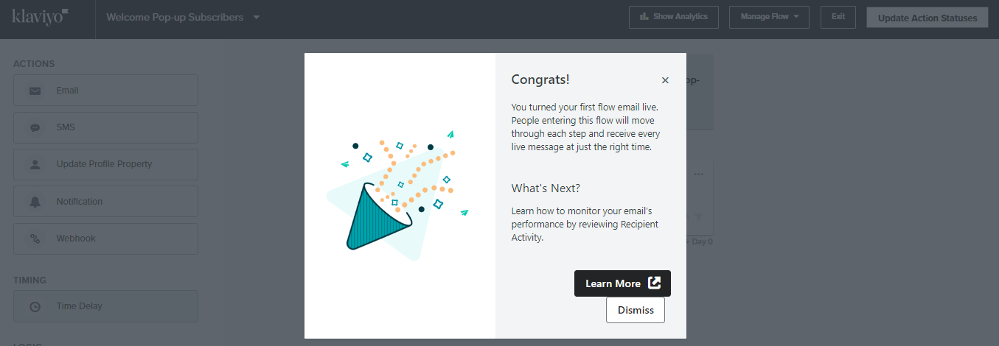Expand the Manage Flow dropdown
The width and height of the screenshot is (999, 346).
tap(769, 17)
